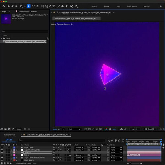Click the blue exposure value +0.0
The height and width of the screenshot is (165, 165).
114,129
